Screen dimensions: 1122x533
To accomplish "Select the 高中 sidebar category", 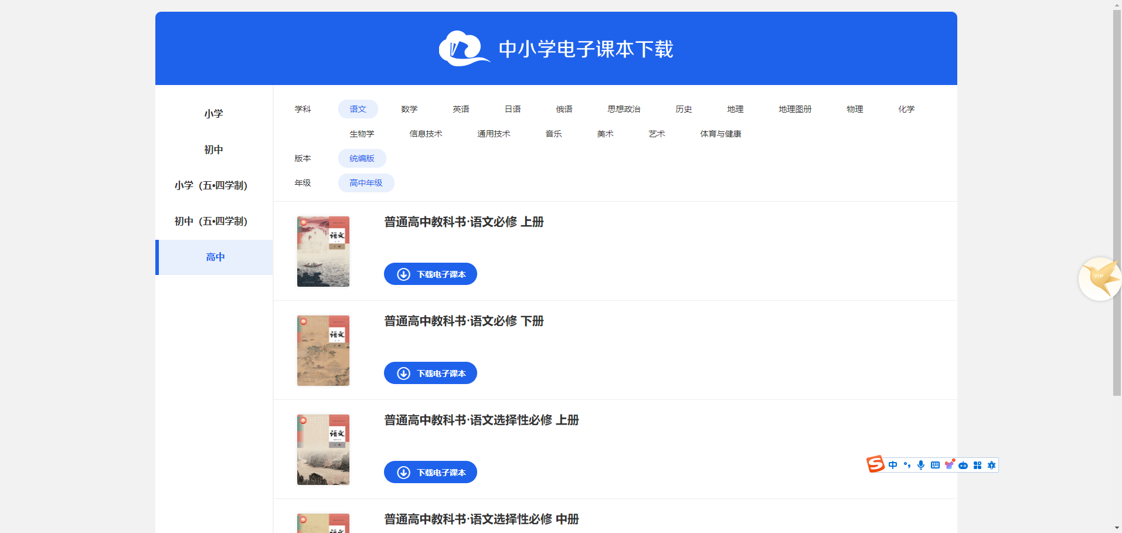I will click(x=215, y=257).
